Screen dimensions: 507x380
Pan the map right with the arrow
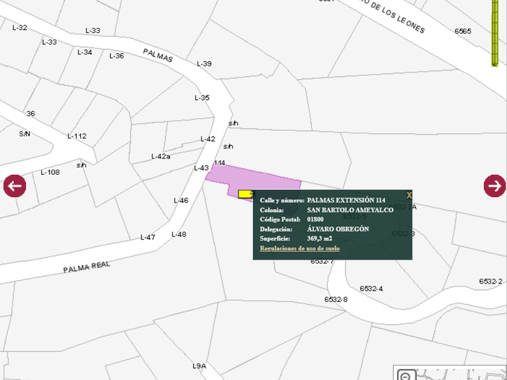[494, 186]
